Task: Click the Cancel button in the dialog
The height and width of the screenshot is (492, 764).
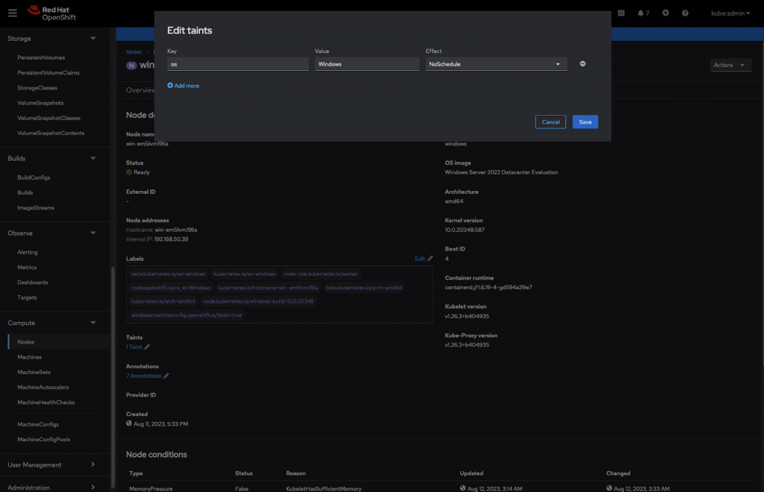Action: pos(550,122)
